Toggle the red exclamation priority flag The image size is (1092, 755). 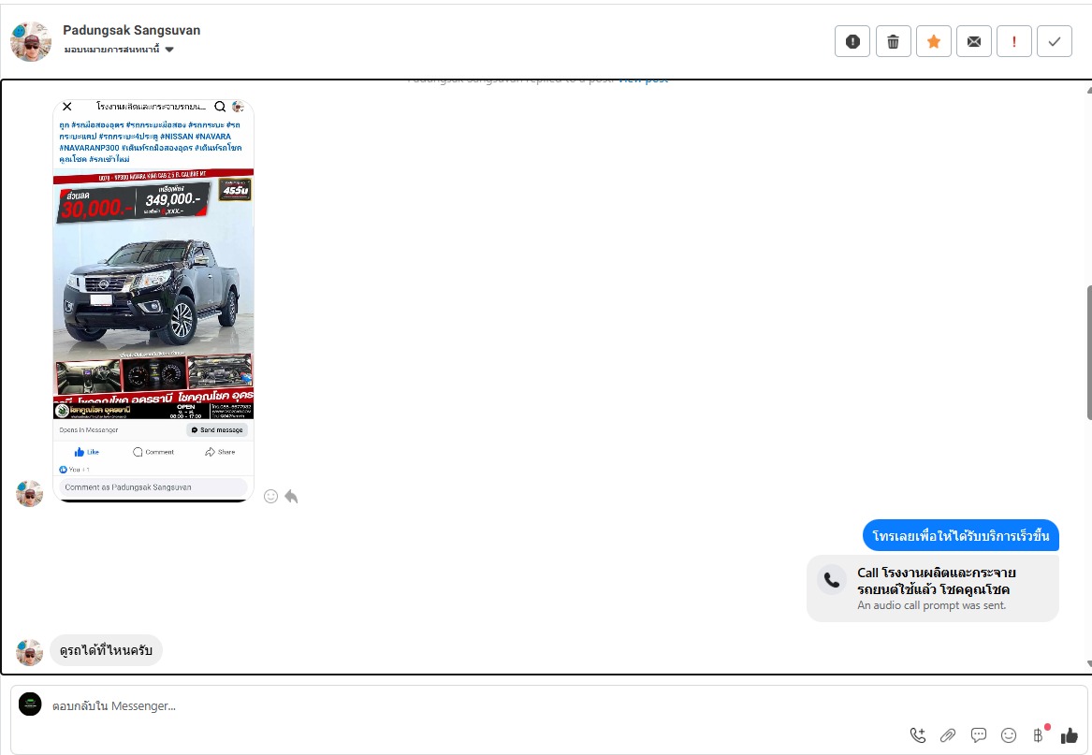1014,41
